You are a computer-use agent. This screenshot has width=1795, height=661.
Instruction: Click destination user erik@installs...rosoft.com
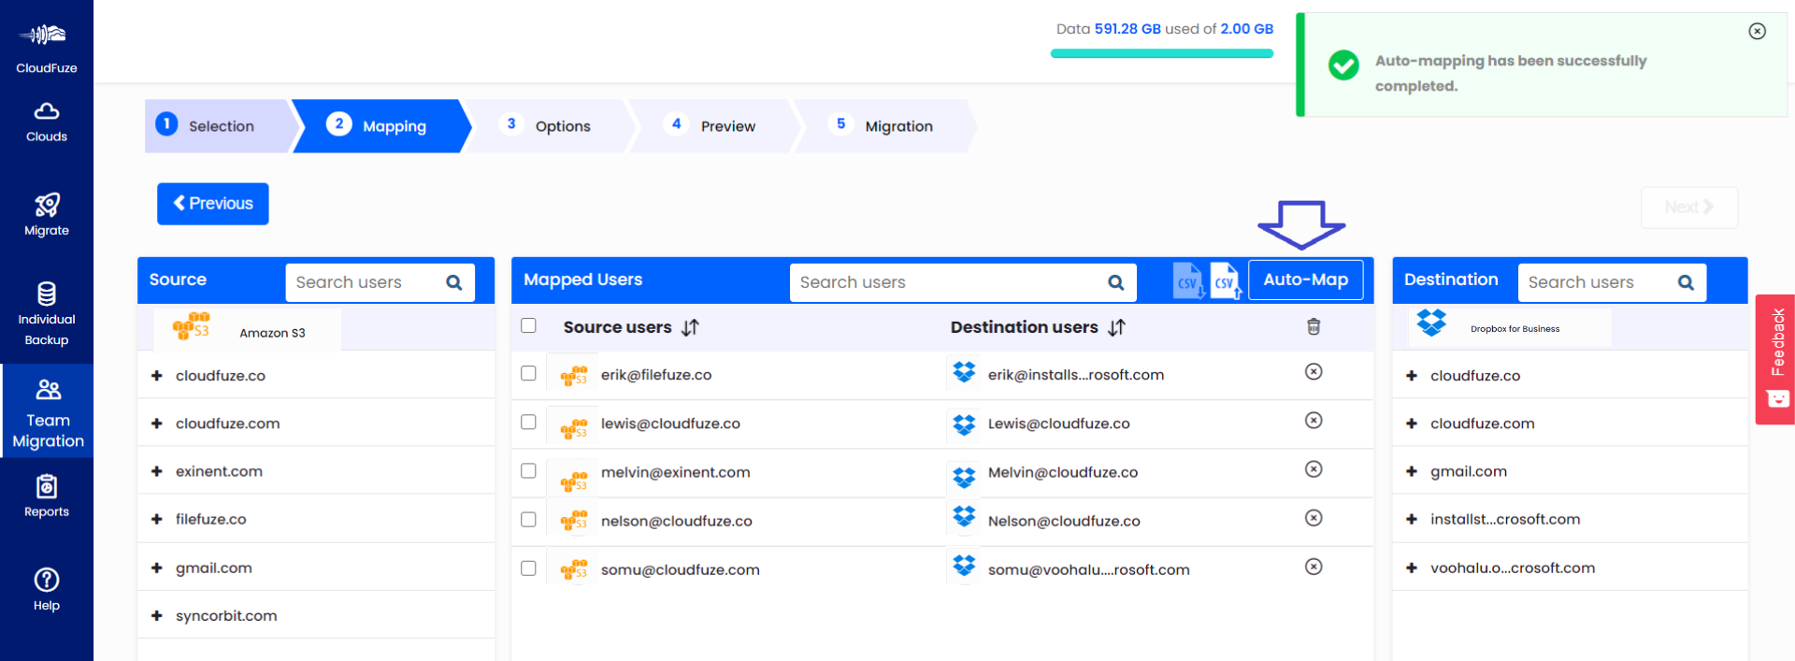click(1076, 375)
